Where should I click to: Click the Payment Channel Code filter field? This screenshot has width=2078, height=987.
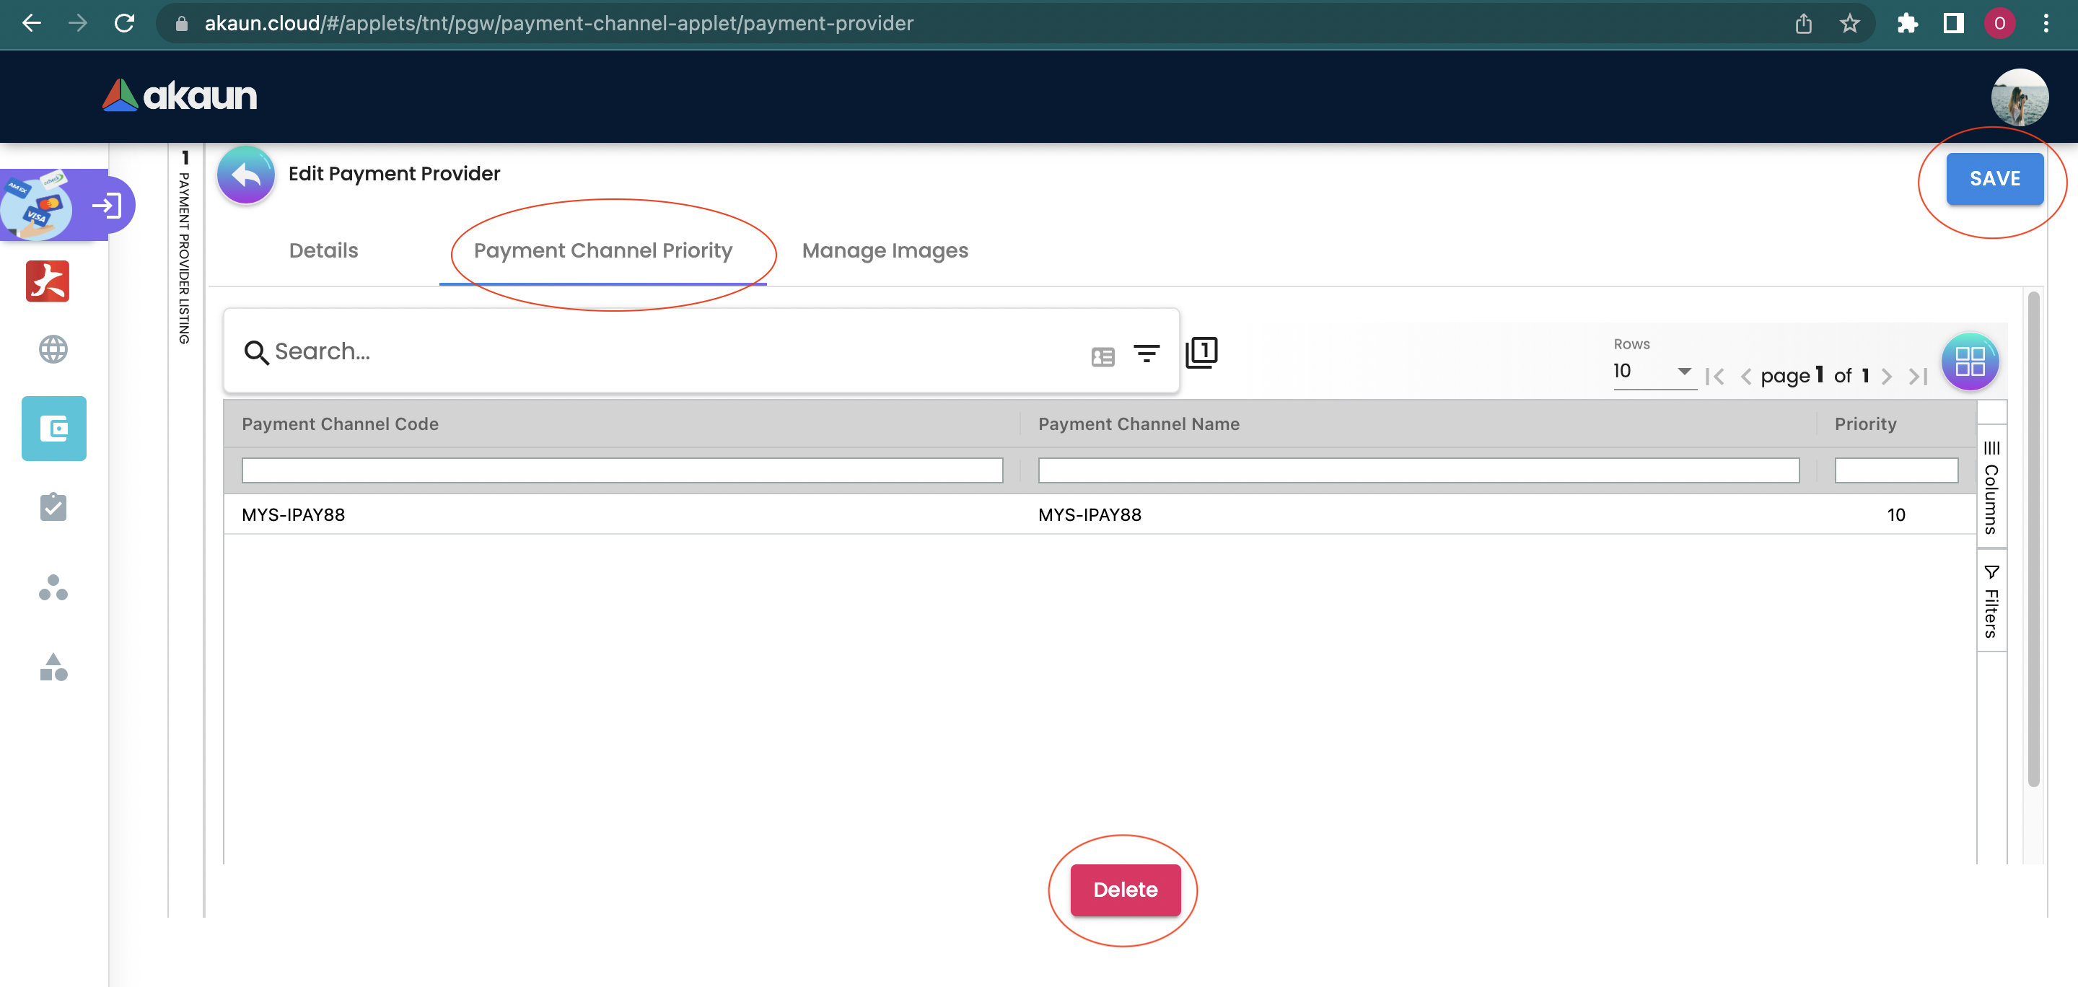[622, 470]
